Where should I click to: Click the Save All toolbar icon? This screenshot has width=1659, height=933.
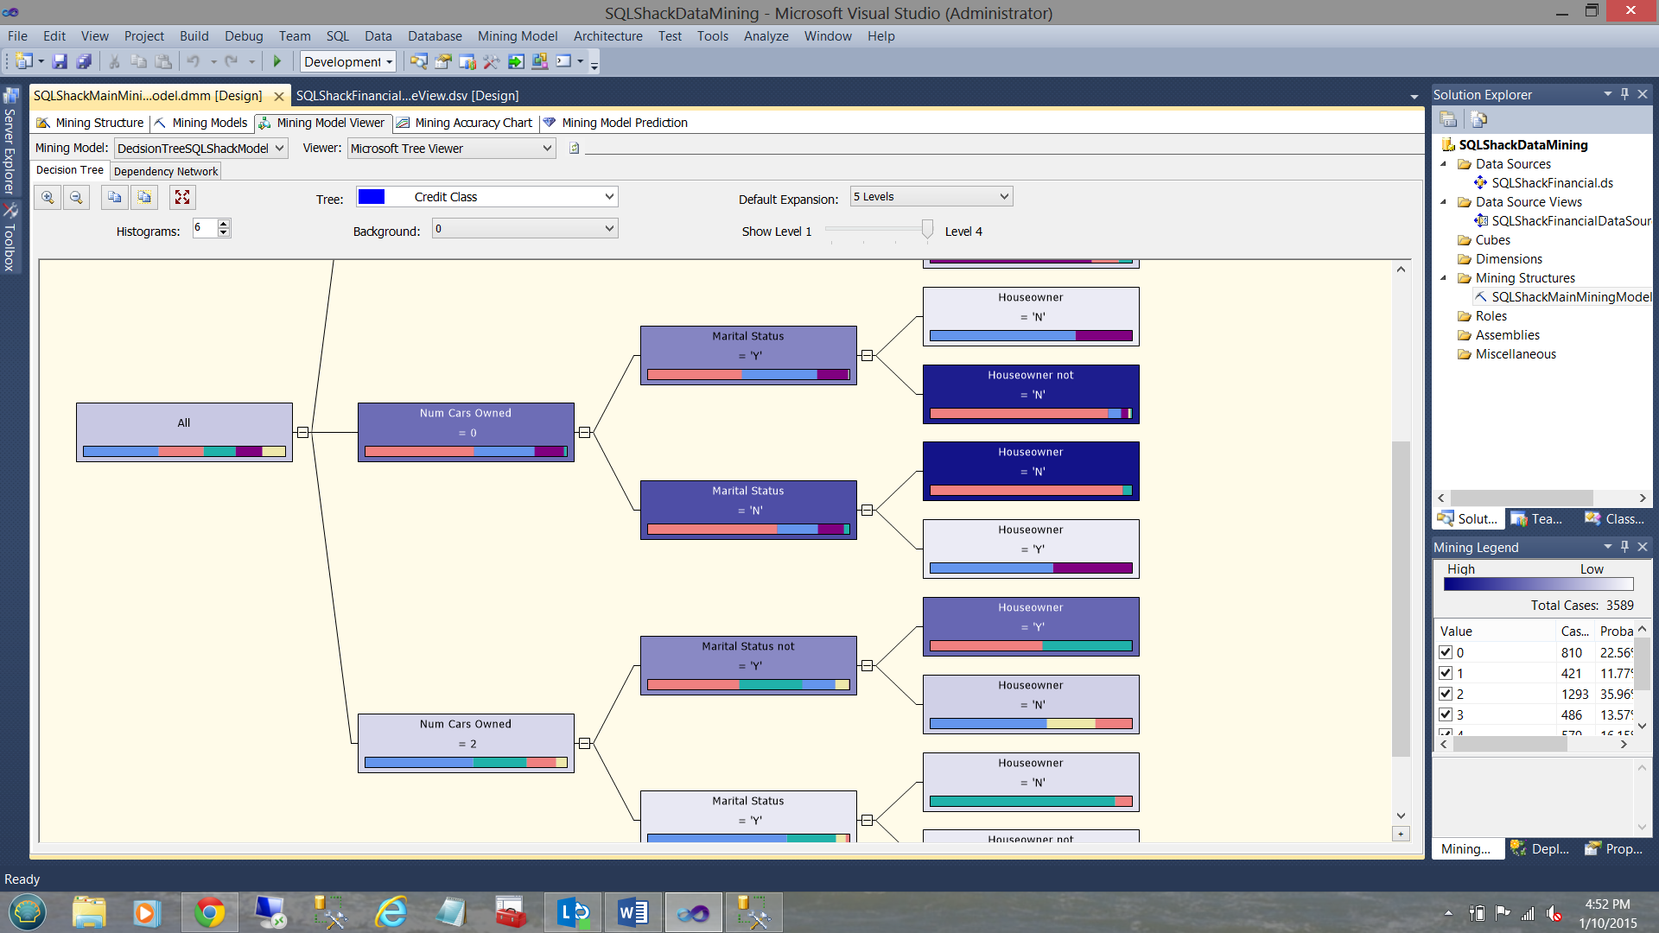tap(84, 61)
